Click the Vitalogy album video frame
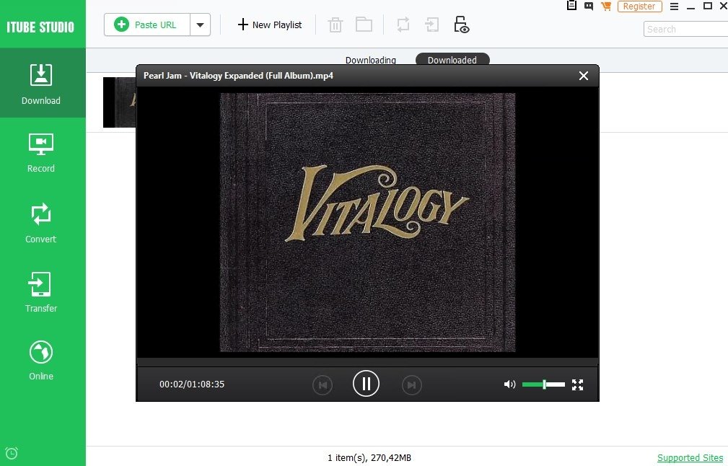Viewport: 728px width, 466px height. tap(367, 222)
